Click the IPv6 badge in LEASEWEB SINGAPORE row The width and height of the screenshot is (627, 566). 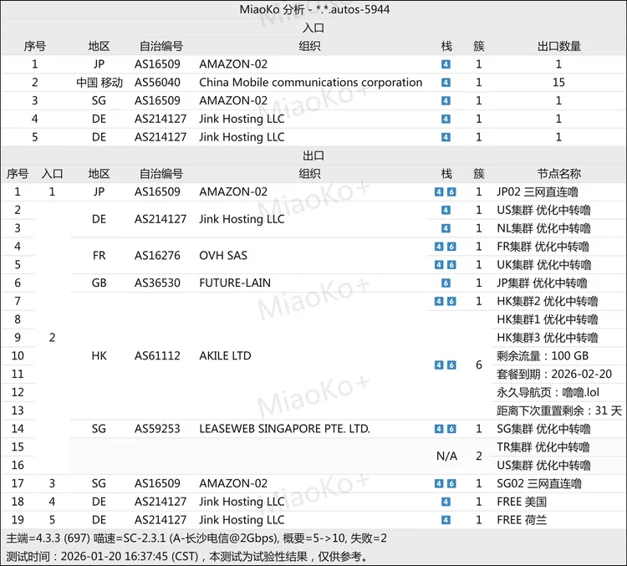click(451, 429)
